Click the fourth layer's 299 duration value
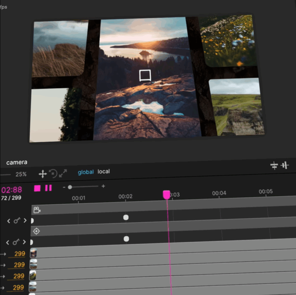The height and width of the screenshot is (295, 296). pyautogui.click(x=18, y=288)
